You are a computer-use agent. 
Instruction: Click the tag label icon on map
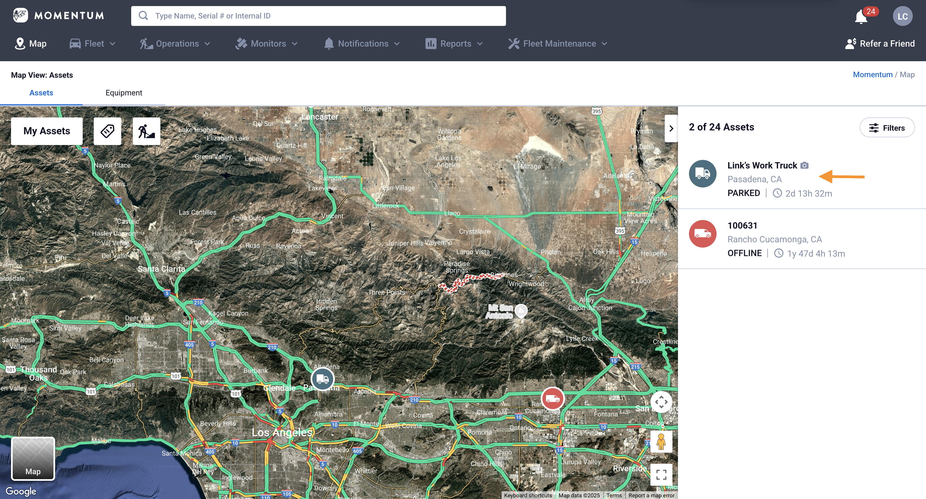pos(107,131)
